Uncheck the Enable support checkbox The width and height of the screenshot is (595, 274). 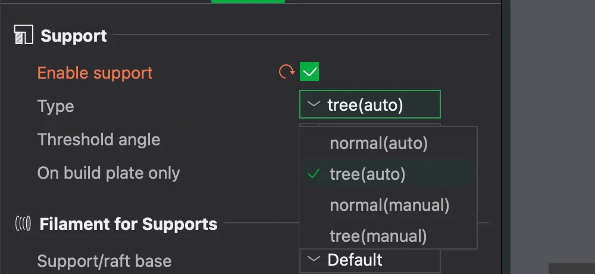(309, 71)
